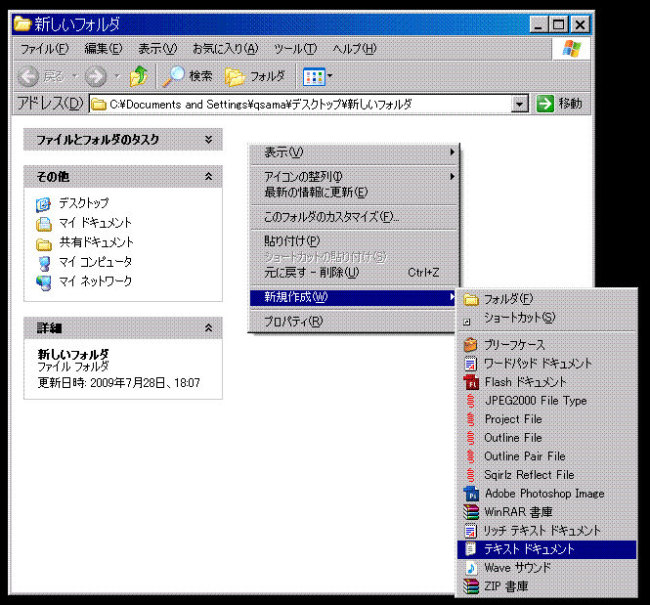The image size is (650, 605).
Task: Create new Project File entry
Action: coord(546,419)
